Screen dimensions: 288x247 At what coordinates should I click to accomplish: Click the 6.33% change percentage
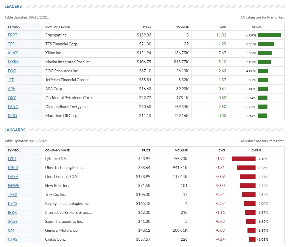click(x=251, y=44)
